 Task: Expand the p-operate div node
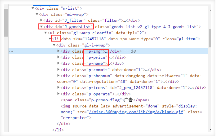(x=58, y=94)
